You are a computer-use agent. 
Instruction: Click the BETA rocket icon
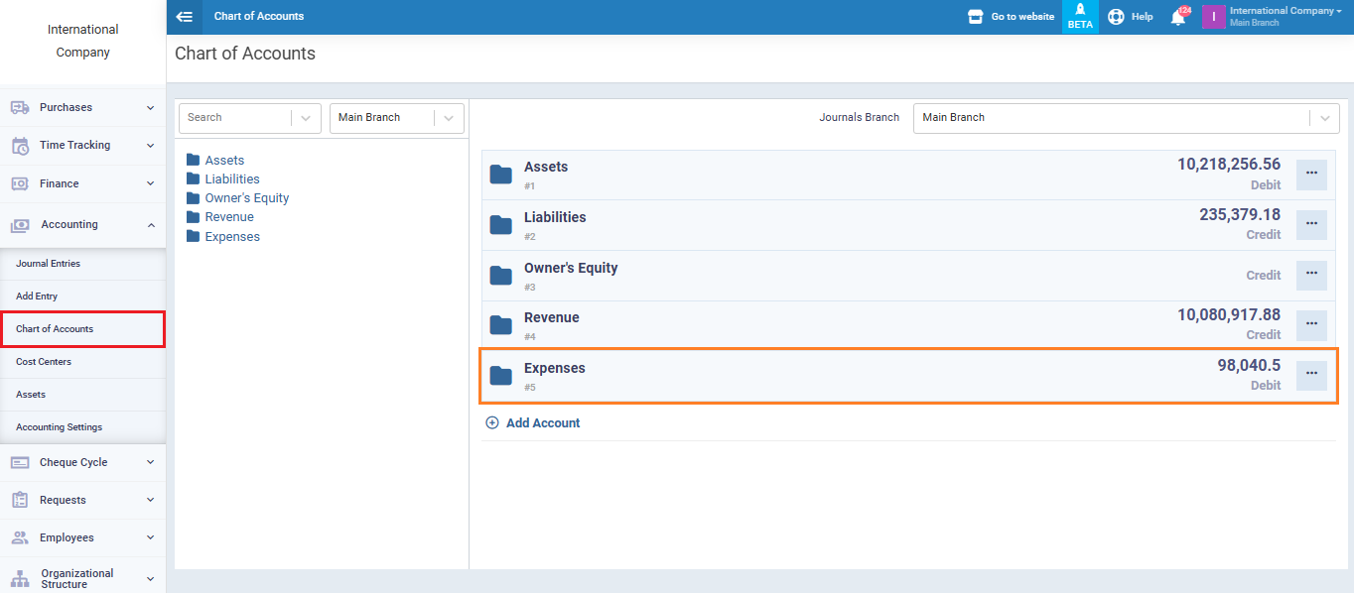[x=1080, y=11]
